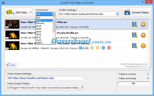This screenshot has height=96, width=154.
Task: Click the video list scroll-down arrow
Action: [150, 67]
